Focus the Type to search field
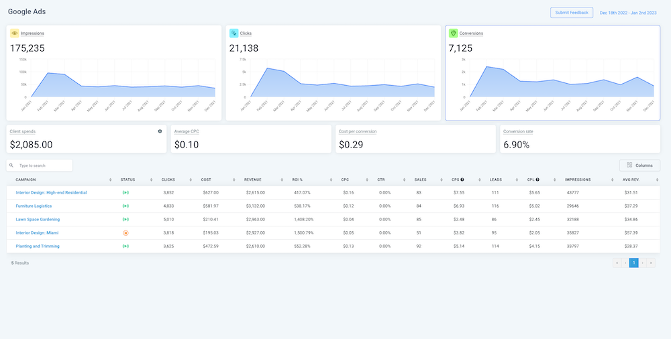Viewport: 671px width, 339px height. 40,165
